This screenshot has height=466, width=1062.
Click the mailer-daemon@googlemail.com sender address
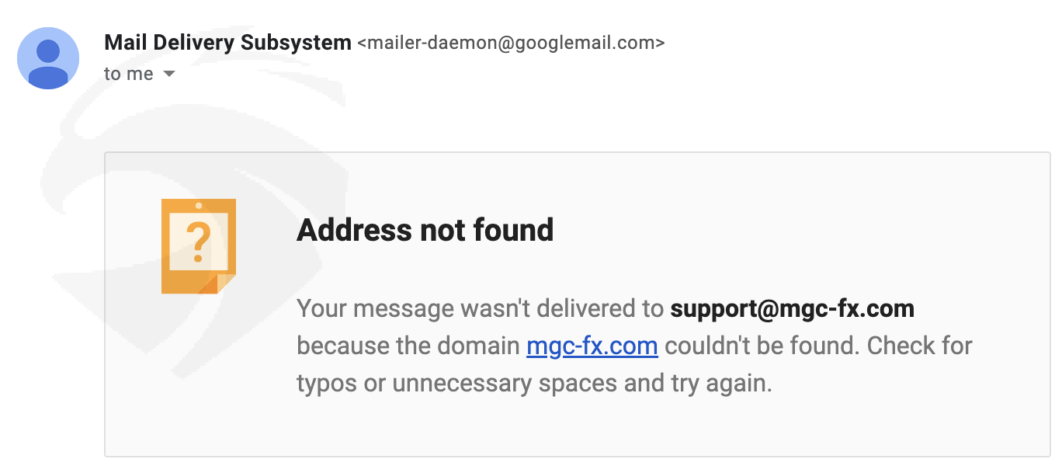point(511,43)
